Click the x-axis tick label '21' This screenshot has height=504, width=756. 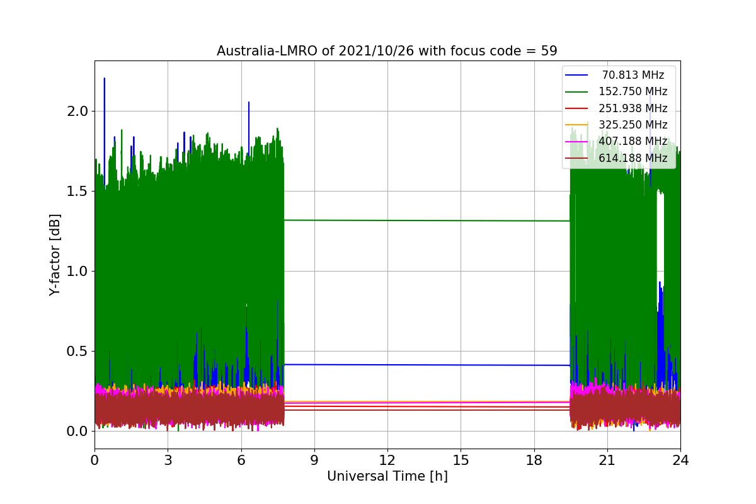click(607, 460)
